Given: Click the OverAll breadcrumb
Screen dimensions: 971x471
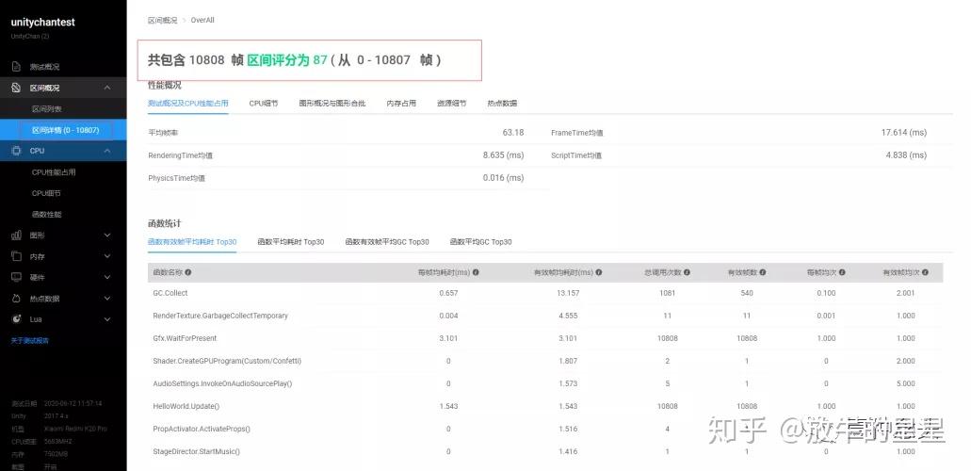Looking at the screenshot, I should coord(202,21).
